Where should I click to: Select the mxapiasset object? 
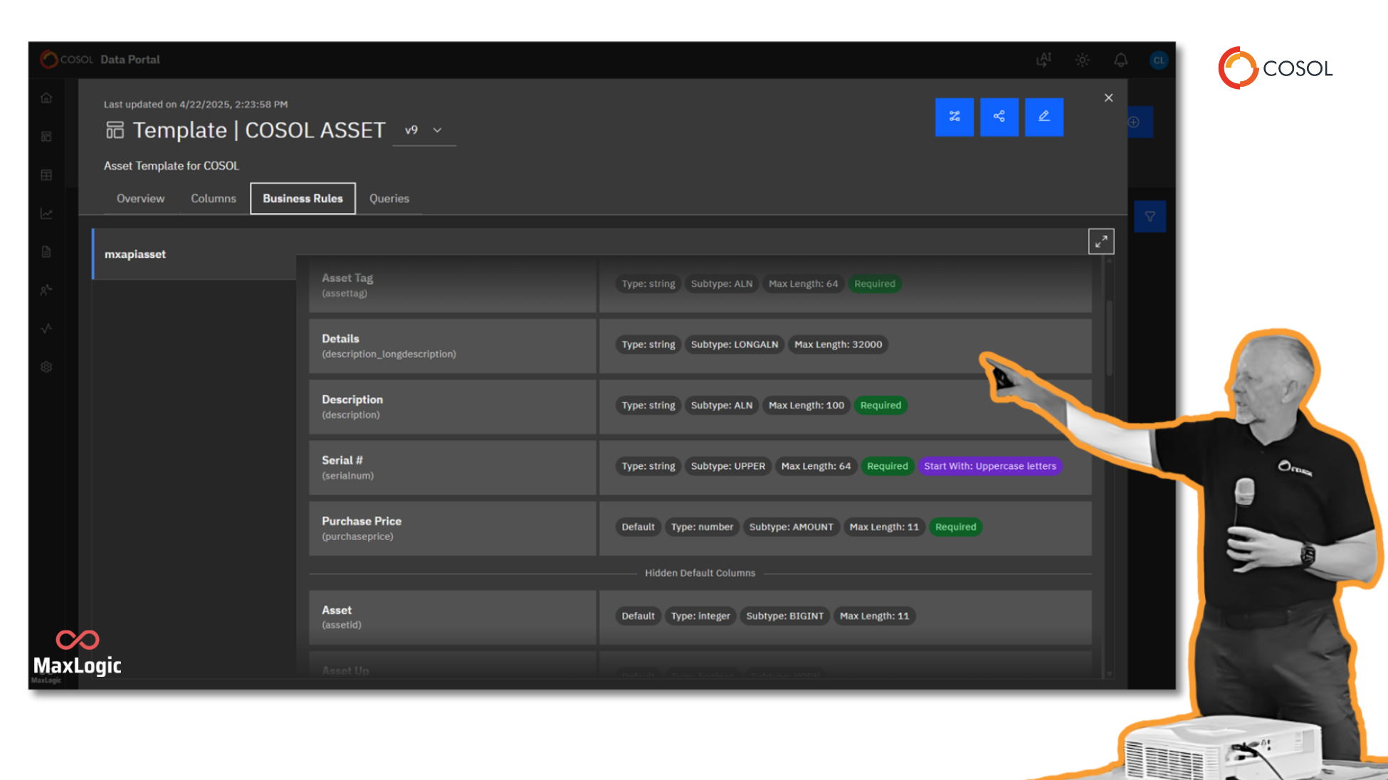click(x=194, y=254)
